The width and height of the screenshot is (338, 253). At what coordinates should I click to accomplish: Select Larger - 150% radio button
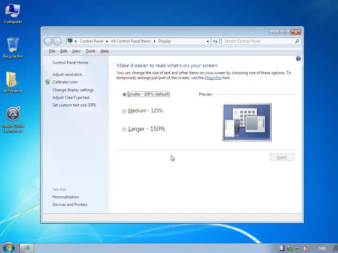click(124, 129)
